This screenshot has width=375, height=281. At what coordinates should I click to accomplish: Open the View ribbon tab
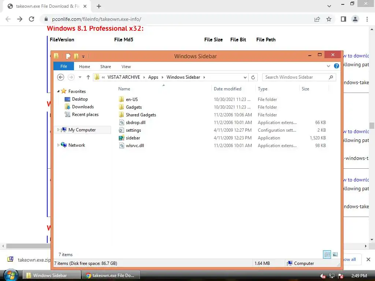click(126, 67)
